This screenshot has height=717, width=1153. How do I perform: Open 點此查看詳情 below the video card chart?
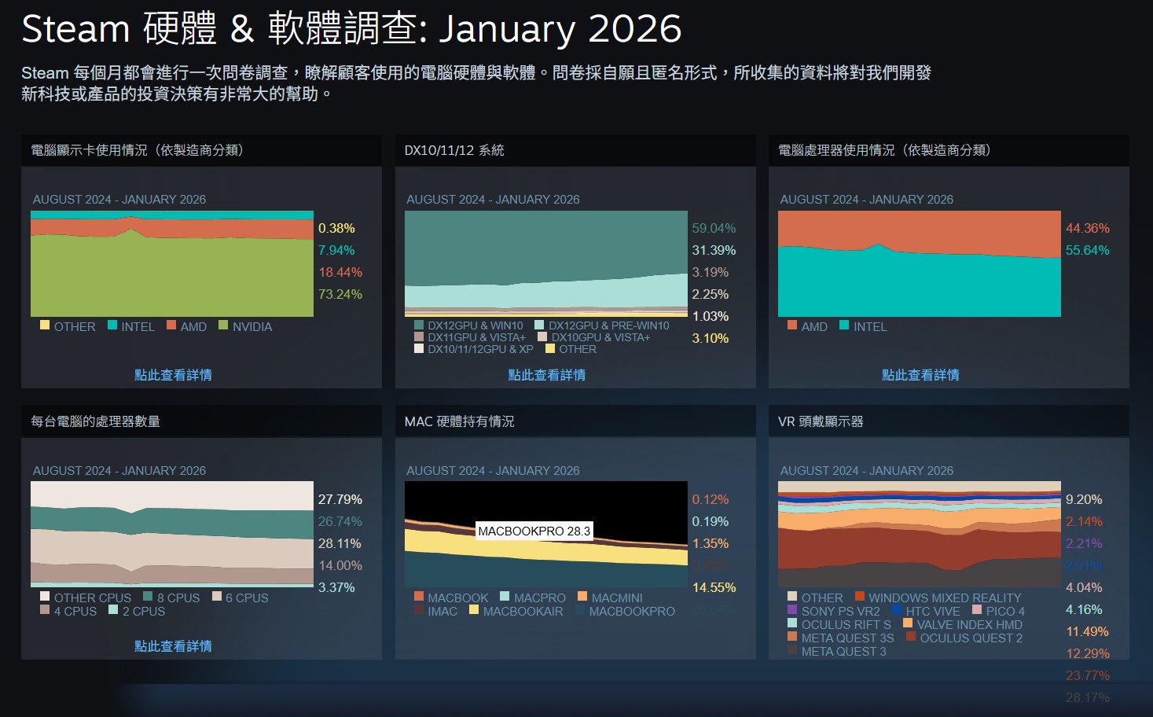click(x=172, y=376)
